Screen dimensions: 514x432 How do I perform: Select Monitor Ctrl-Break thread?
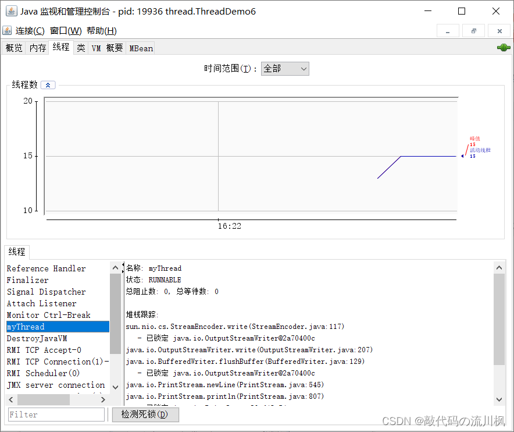(x=58, y=315)
